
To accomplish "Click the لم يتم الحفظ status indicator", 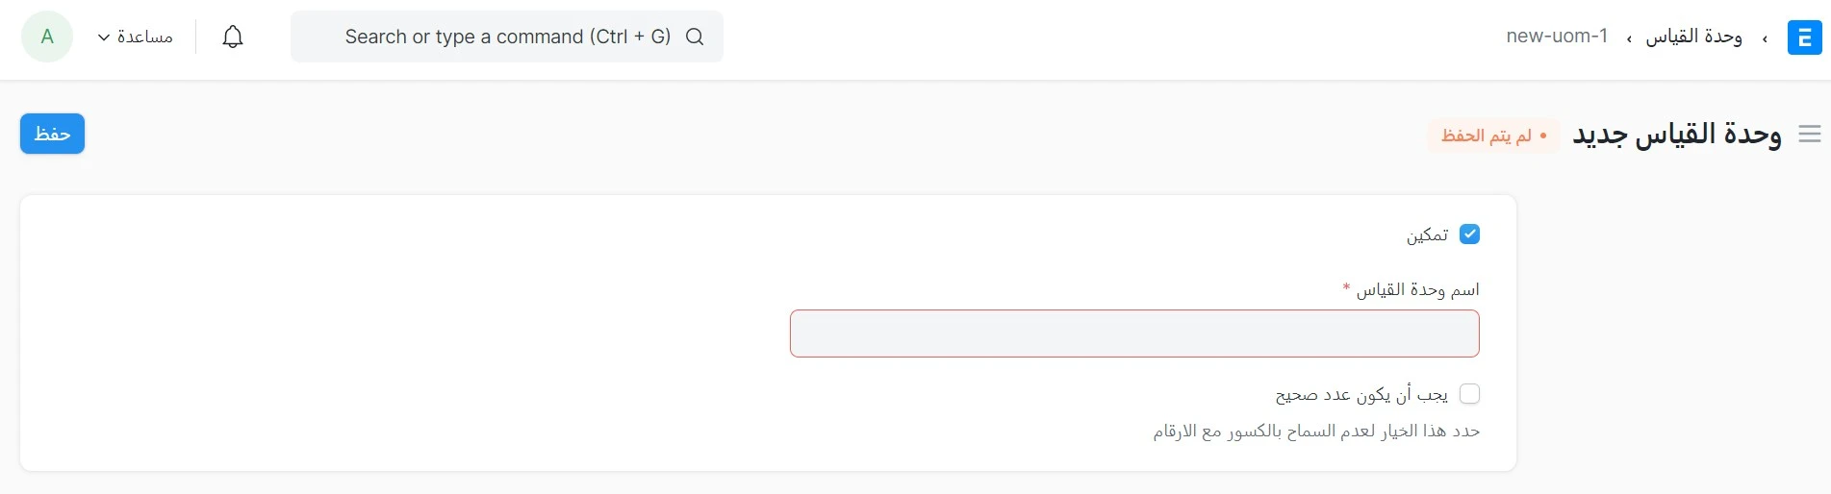I will point(1493,136).
